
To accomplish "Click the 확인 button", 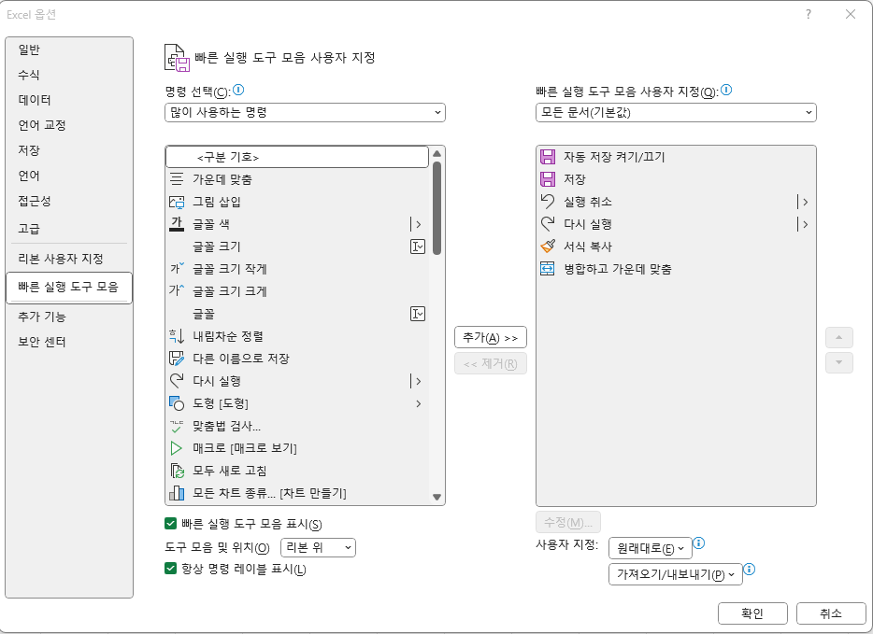I will tap(752, 613).
